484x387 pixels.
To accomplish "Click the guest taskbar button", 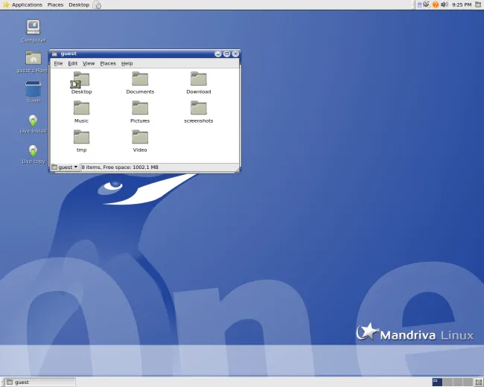I will [x=41, y=383].
